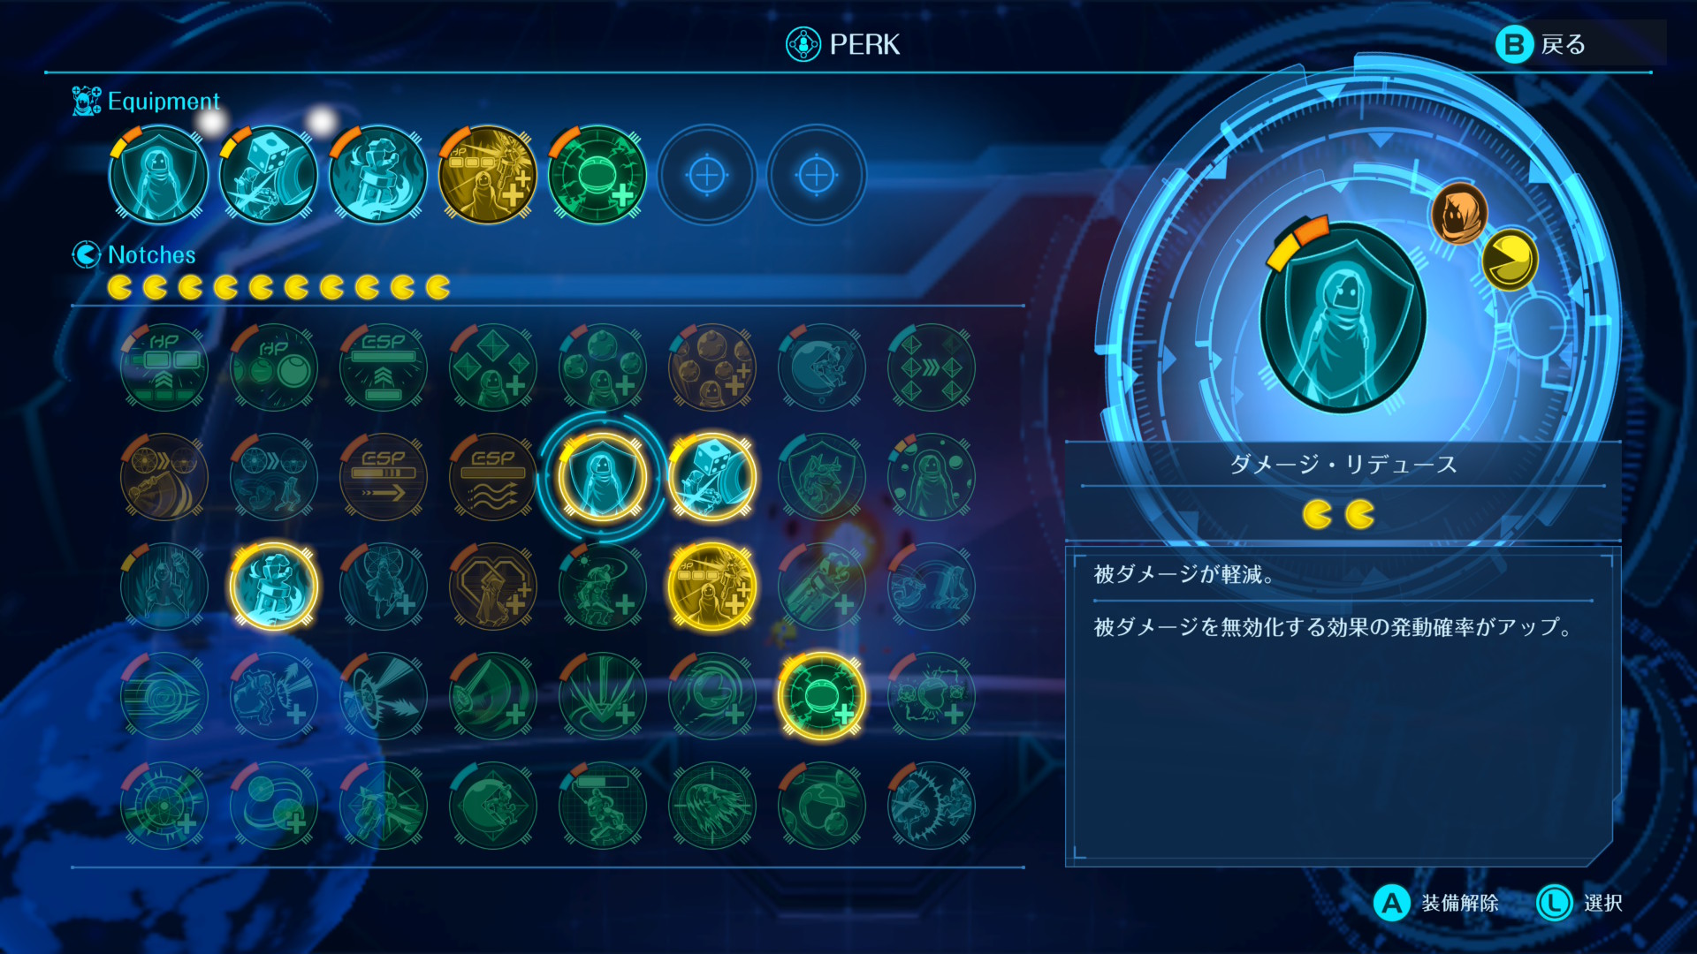Image resolution: width=1697 pixels, height=954 pixels.
Task: Toggle the highlighted green dome perk
Action: pos(822,696)
